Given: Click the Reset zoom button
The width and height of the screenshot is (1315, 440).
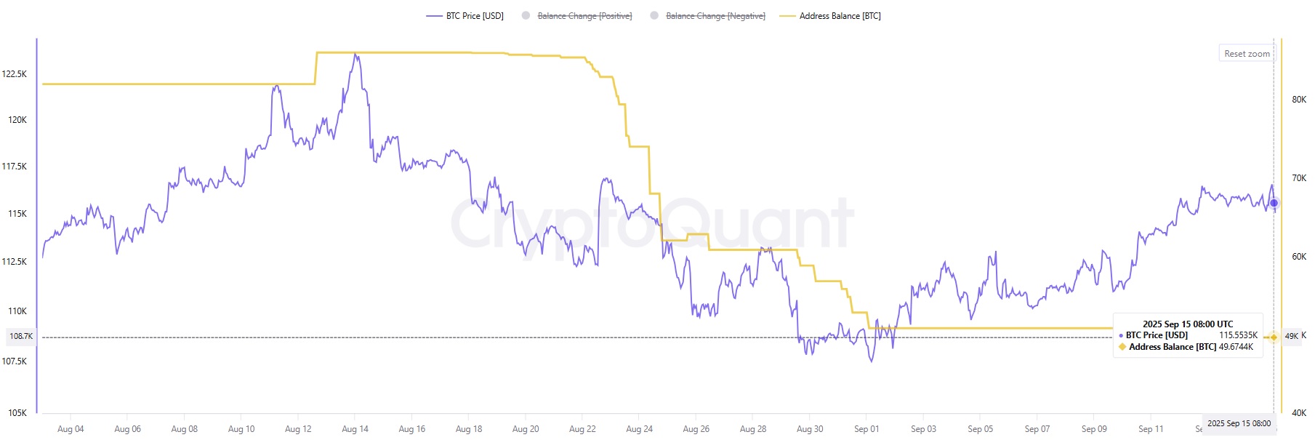Looking at the screenshot, I should point(1247,53).
